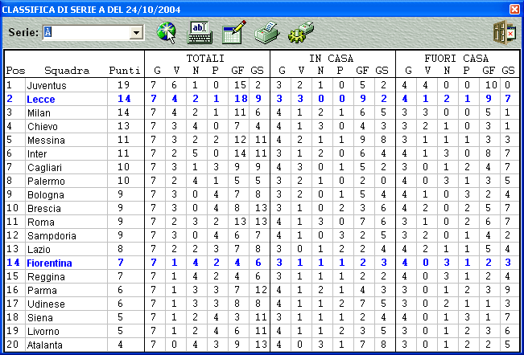
Task: Click the TOTALI header group
Action: (x=206, y=59)
